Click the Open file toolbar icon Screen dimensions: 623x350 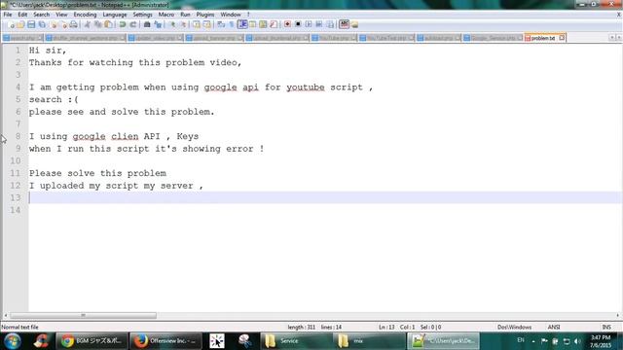pyautogui.click(x=20, y=24)
